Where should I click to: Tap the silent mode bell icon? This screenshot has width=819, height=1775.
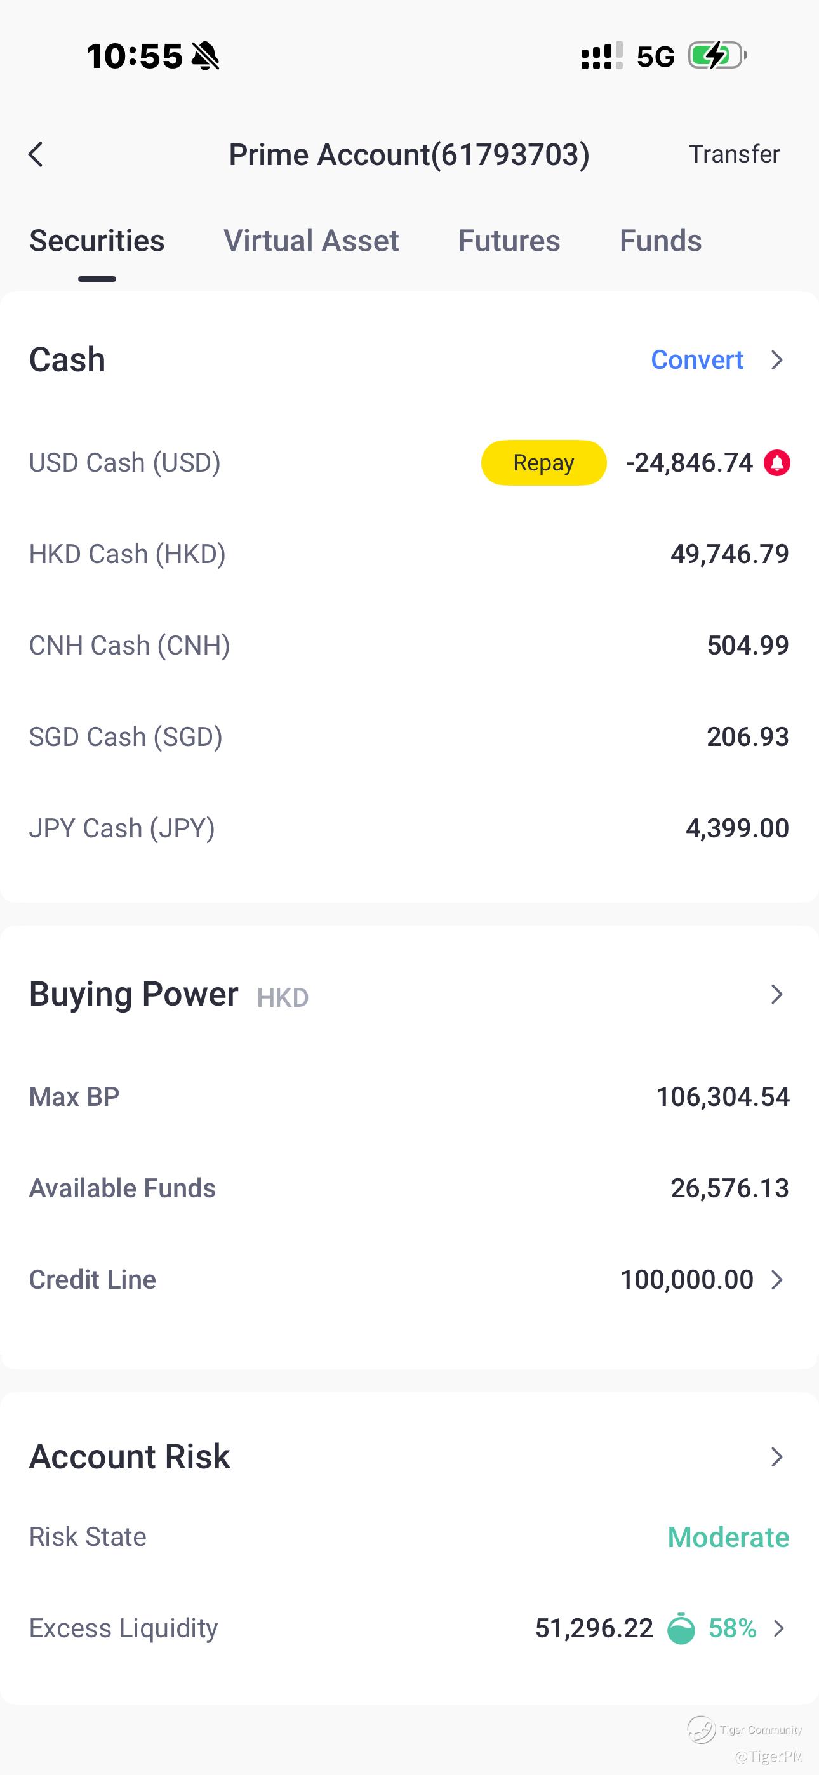[x=204, y=56]
